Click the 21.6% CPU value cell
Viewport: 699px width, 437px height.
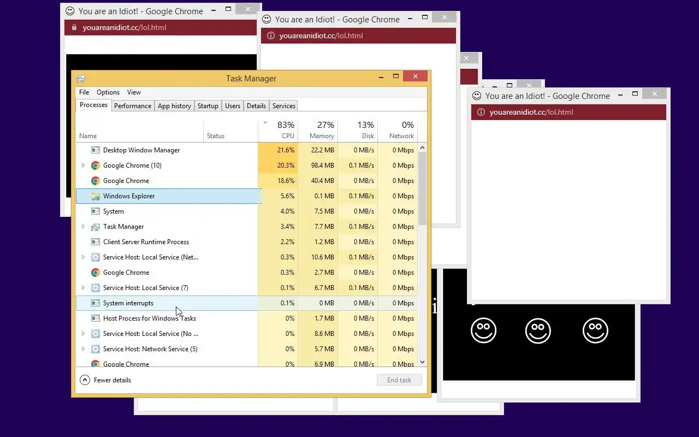(x=278, y=150)
